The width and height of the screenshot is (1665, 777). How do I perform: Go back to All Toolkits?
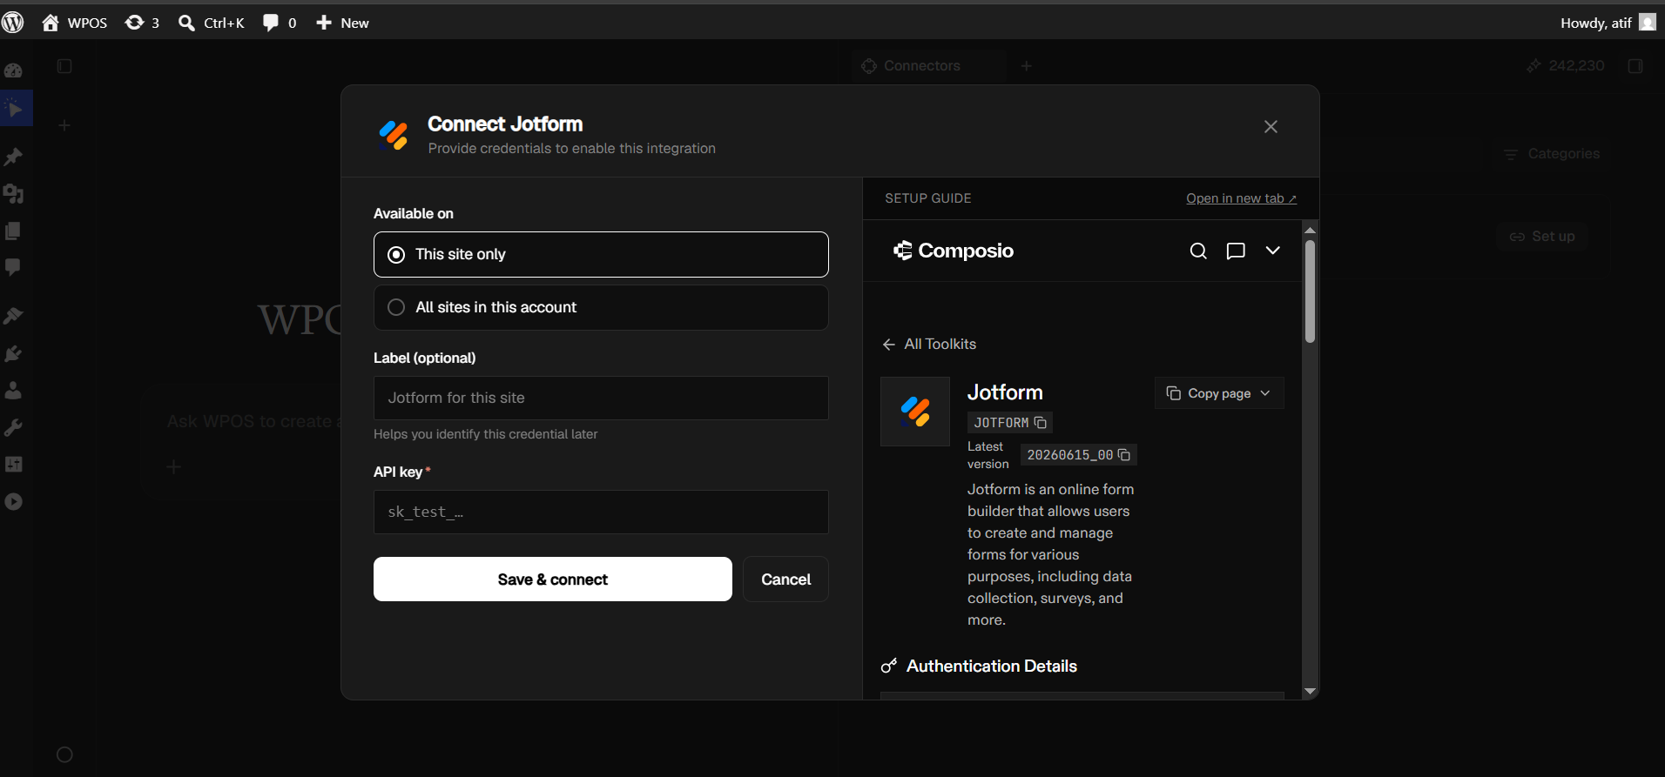[929, 345]
